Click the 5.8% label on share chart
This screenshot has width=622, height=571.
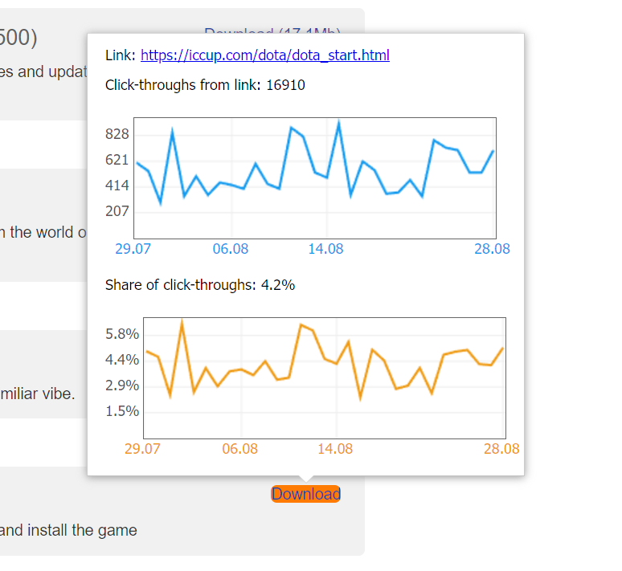tap(122, 334)
